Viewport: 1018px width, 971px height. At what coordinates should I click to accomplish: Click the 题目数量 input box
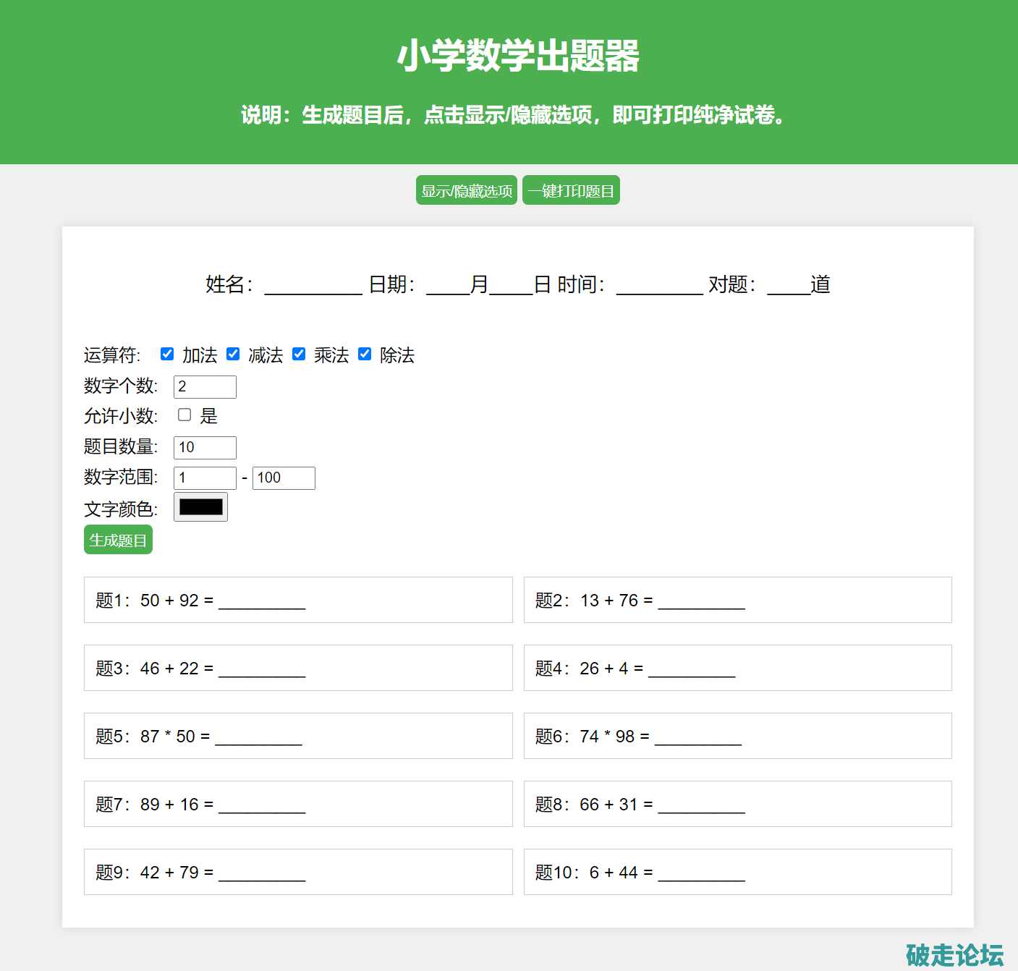tap(205, 448)
